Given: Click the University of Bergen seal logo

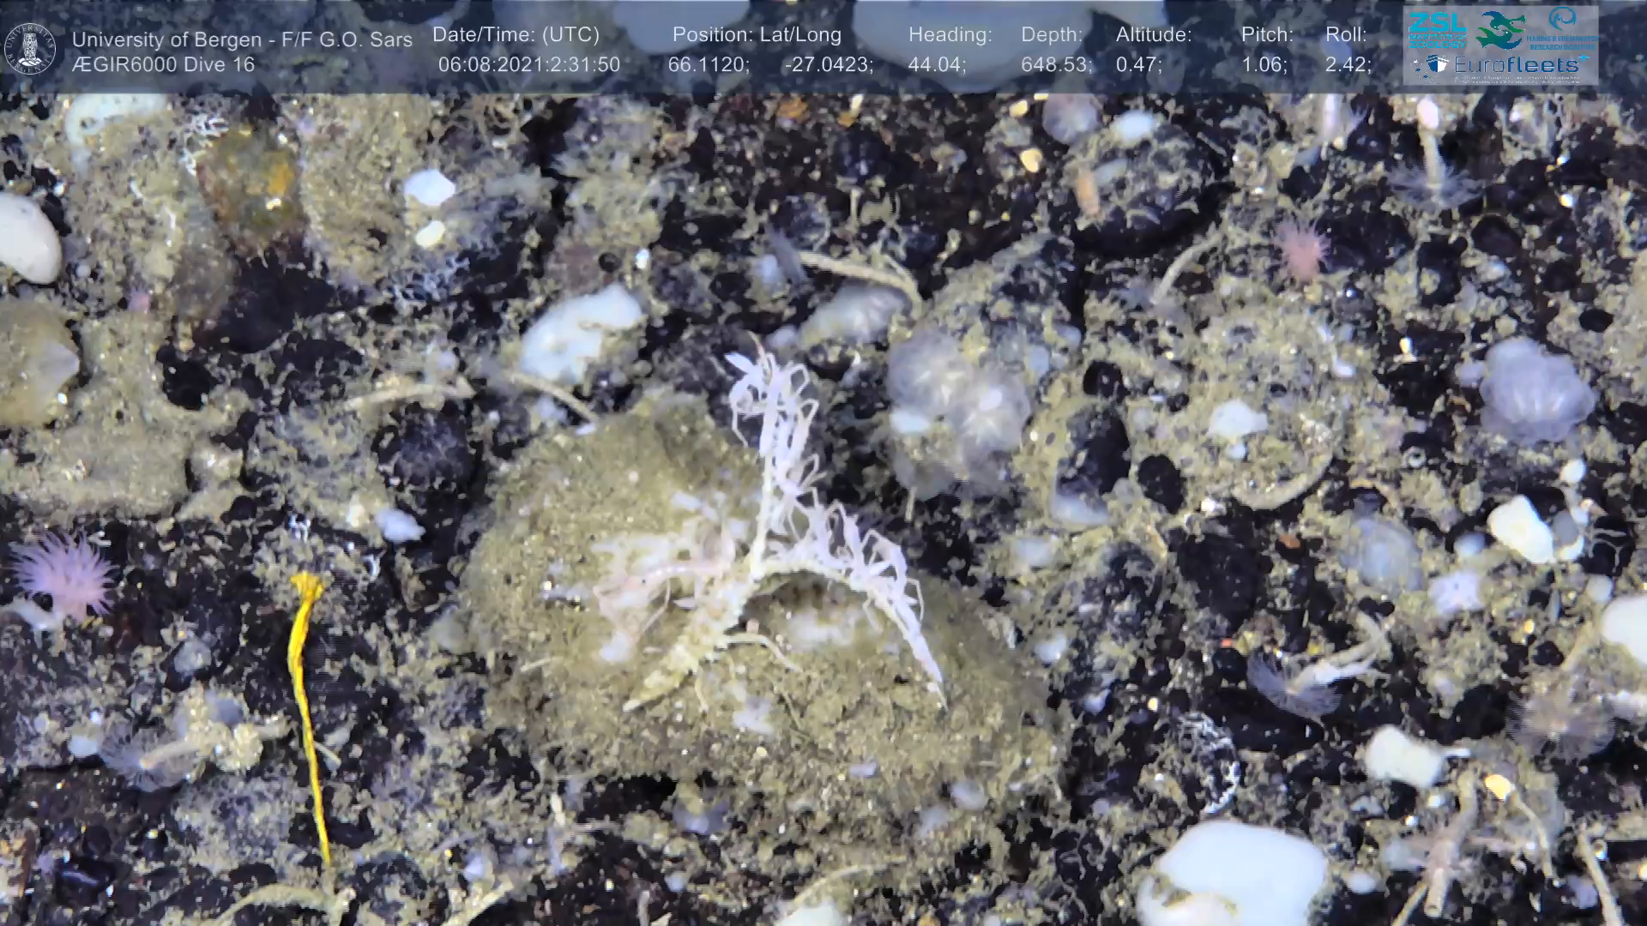Looking at the screenshot, I should 31,48.
